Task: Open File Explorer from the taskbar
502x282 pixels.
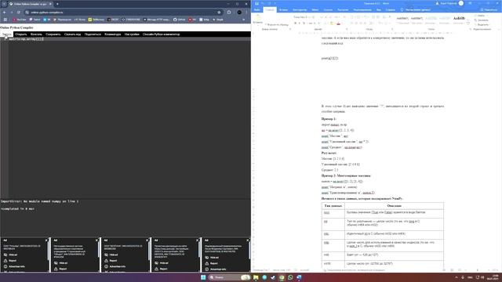Action: (256, 277)
